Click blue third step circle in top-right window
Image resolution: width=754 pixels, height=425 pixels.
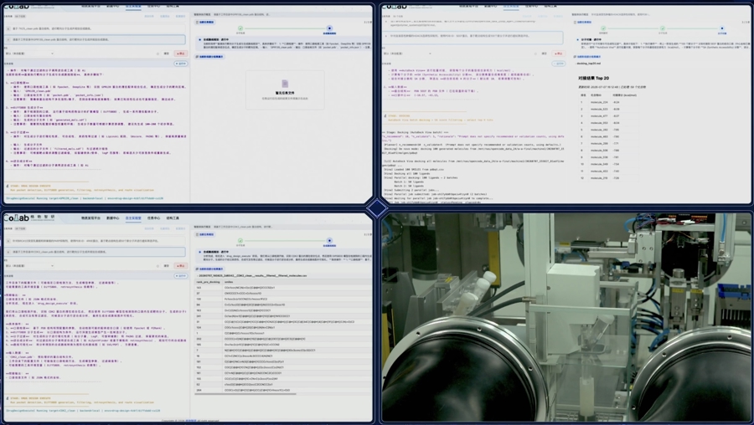click(722, 28)
